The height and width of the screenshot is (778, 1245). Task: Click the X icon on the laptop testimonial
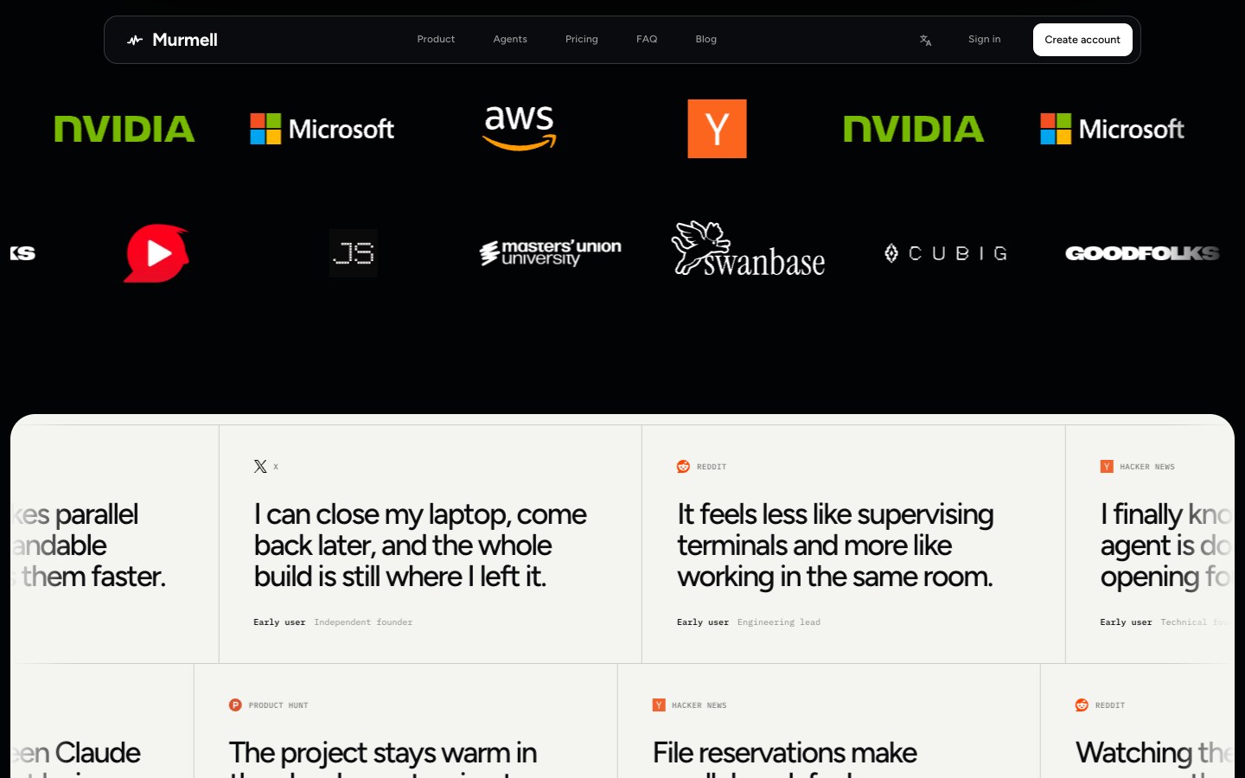(x=260, y=467)
